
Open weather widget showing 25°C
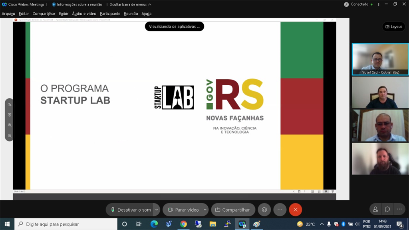pyautogui.click(x=306, y=224)
